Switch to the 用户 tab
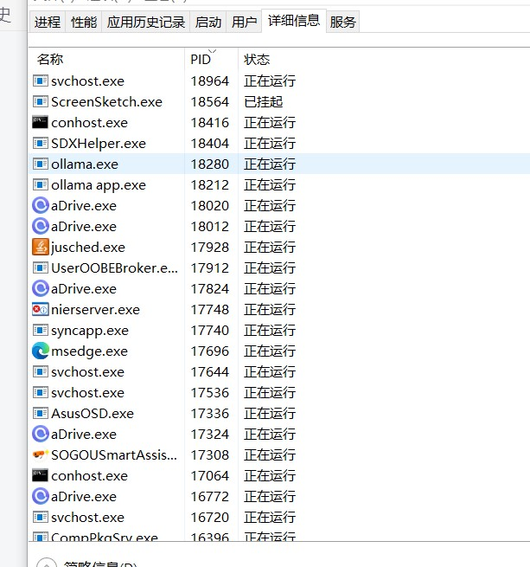The width and height of the screenshot is (530, 567). pos(244,22)
